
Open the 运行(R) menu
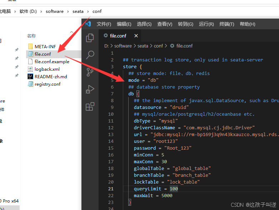click(206, 24)
